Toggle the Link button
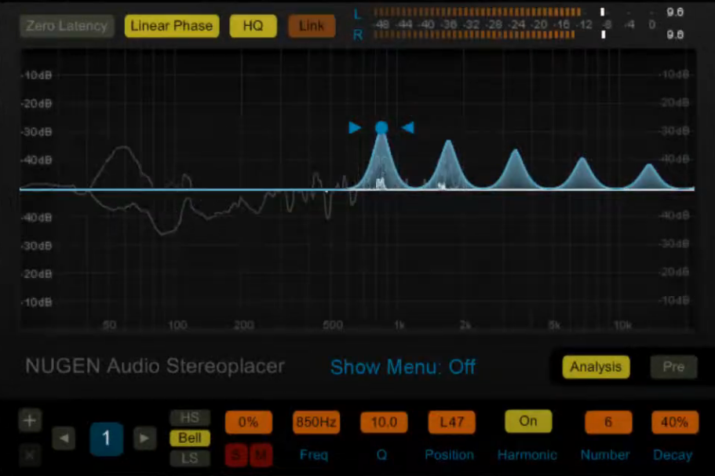This screenshot has height=476, width=715. [312, 26]
